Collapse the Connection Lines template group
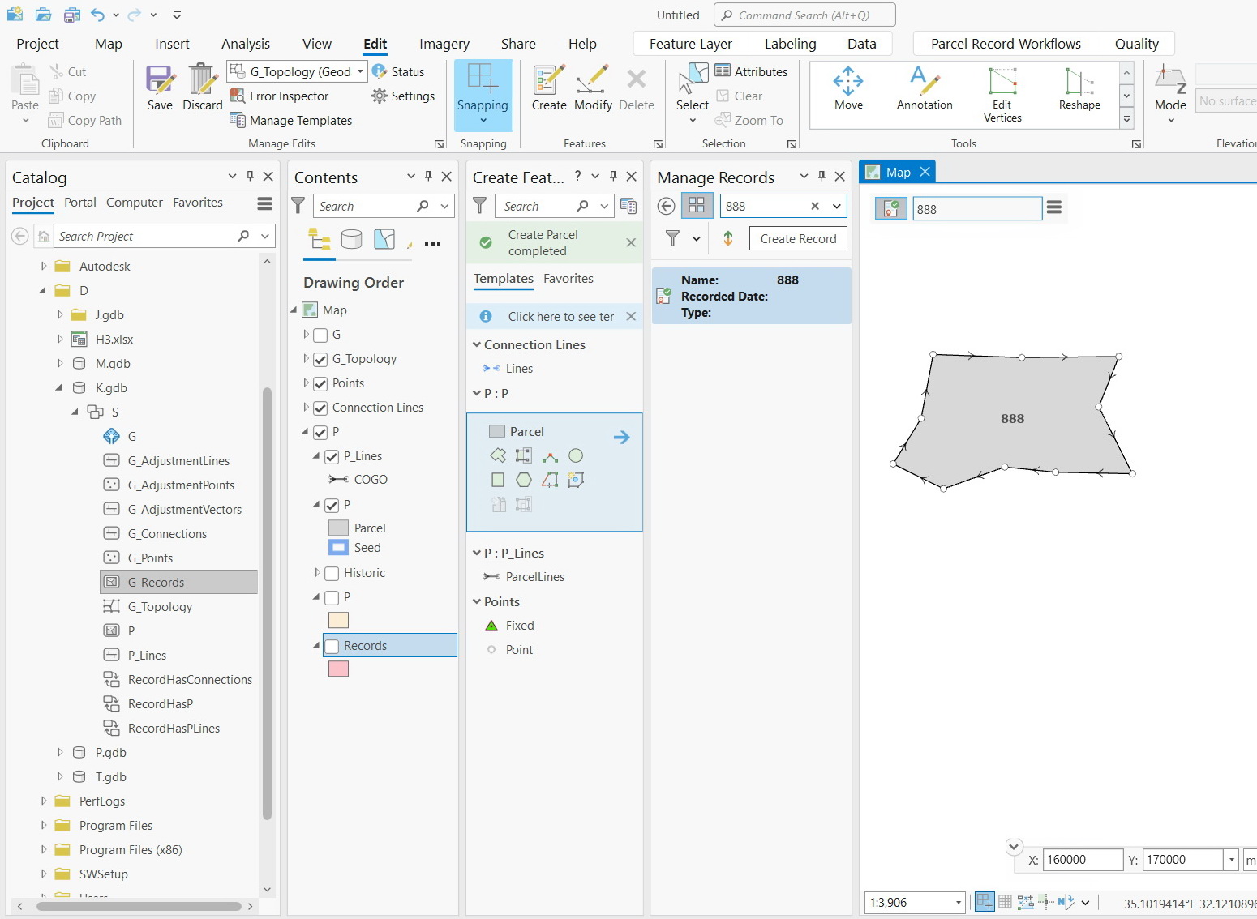This screenshot has width=1257, height=919. pos(477,344)
